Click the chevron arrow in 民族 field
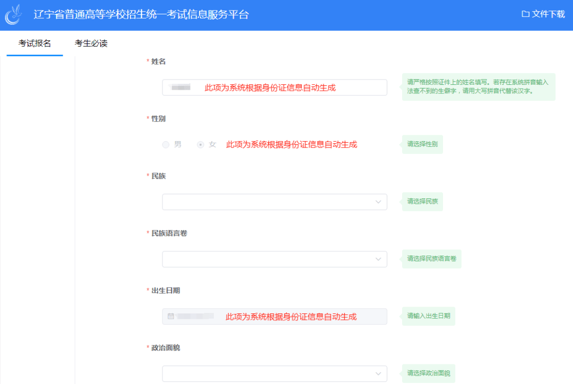The width and height of the screenshot is (573, 384). 378,202
